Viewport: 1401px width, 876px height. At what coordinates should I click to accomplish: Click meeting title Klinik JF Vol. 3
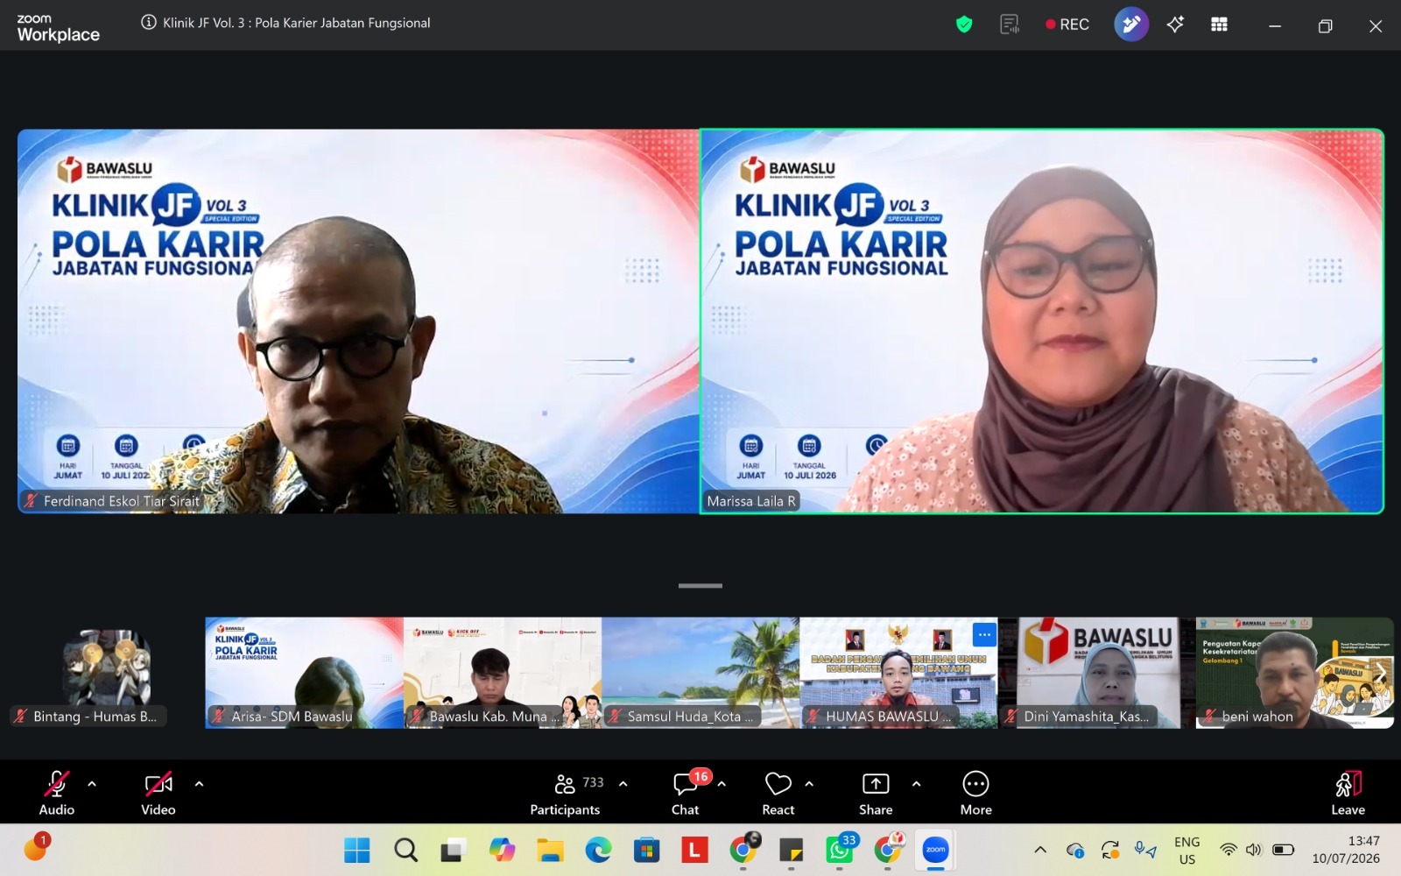pyautogui.click(x=297, y=23)
